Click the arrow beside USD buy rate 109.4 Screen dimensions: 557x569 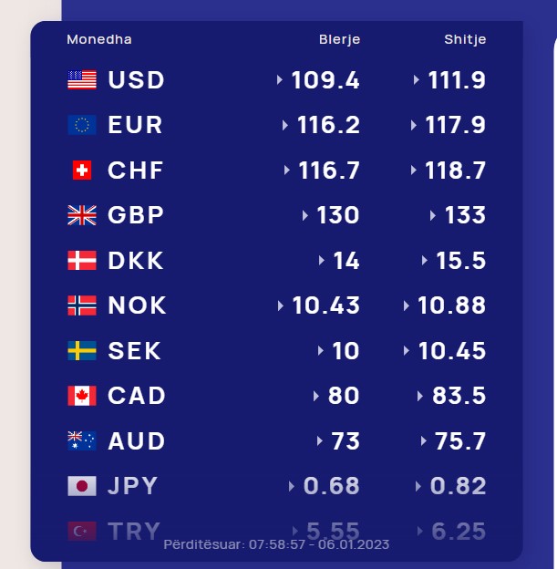pos(279,80)
